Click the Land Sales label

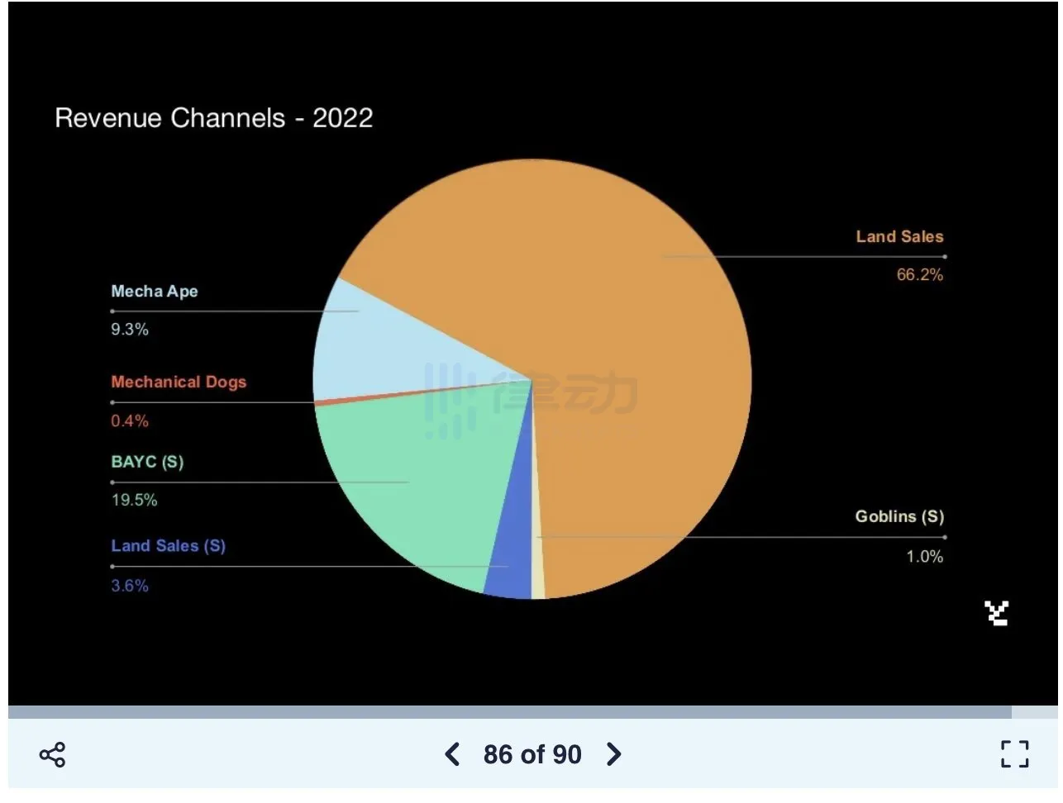(899, 236)
